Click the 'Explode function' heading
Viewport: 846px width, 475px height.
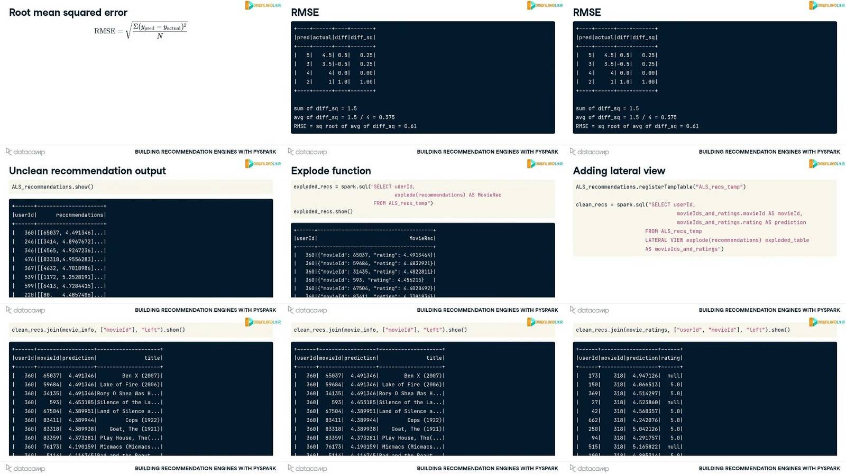(x=331, y=171)
